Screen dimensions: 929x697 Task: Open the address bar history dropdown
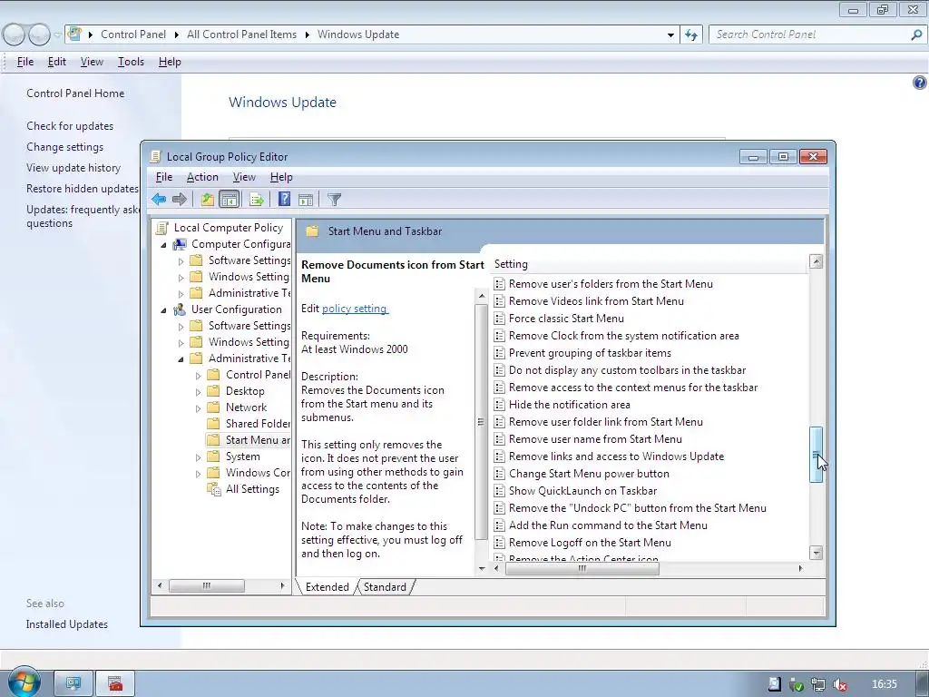point(670,35)
